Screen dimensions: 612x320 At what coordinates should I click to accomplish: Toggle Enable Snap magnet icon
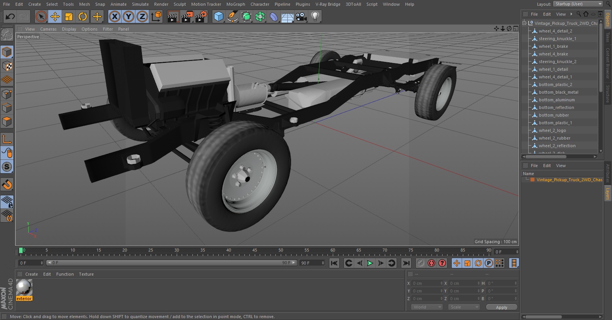[7, 185]
